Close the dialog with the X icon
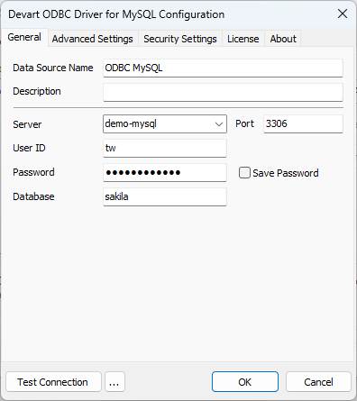 click(343, 14)
